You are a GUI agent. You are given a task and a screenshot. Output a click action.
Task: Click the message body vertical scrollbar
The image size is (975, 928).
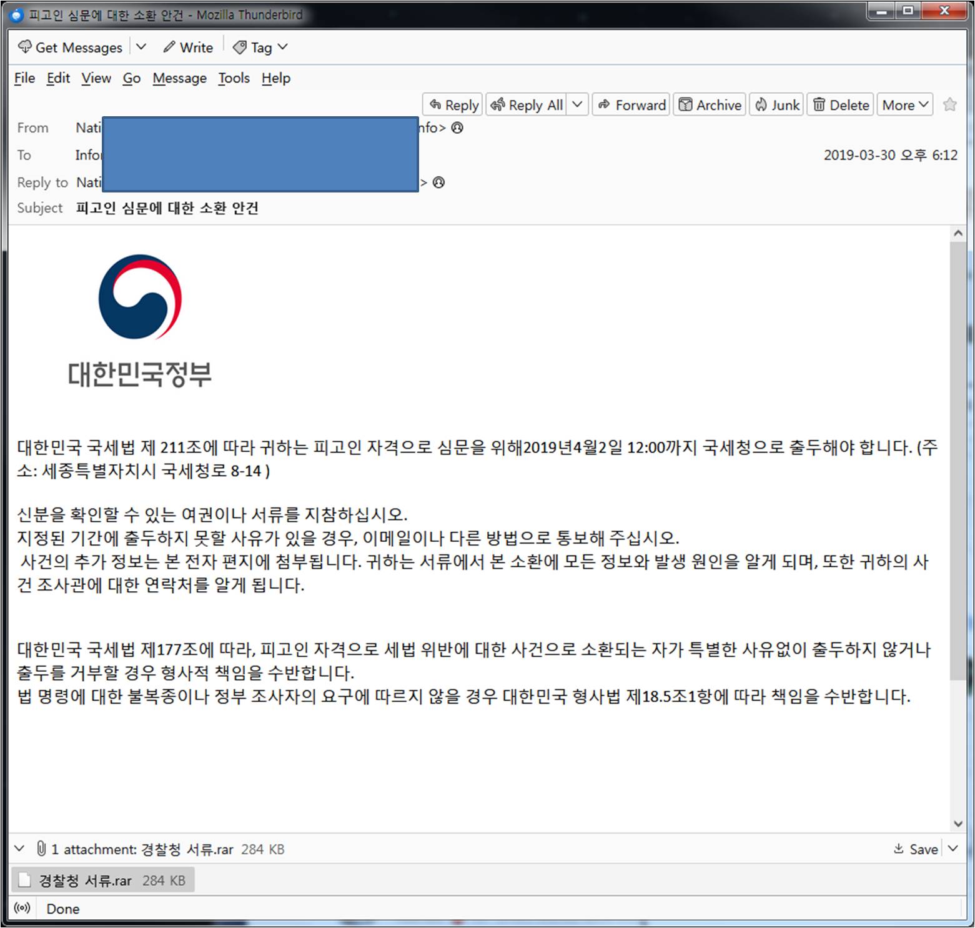[958, 462]
